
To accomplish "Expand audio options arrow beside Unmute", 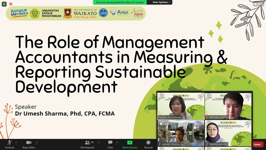I will point(16,142).
